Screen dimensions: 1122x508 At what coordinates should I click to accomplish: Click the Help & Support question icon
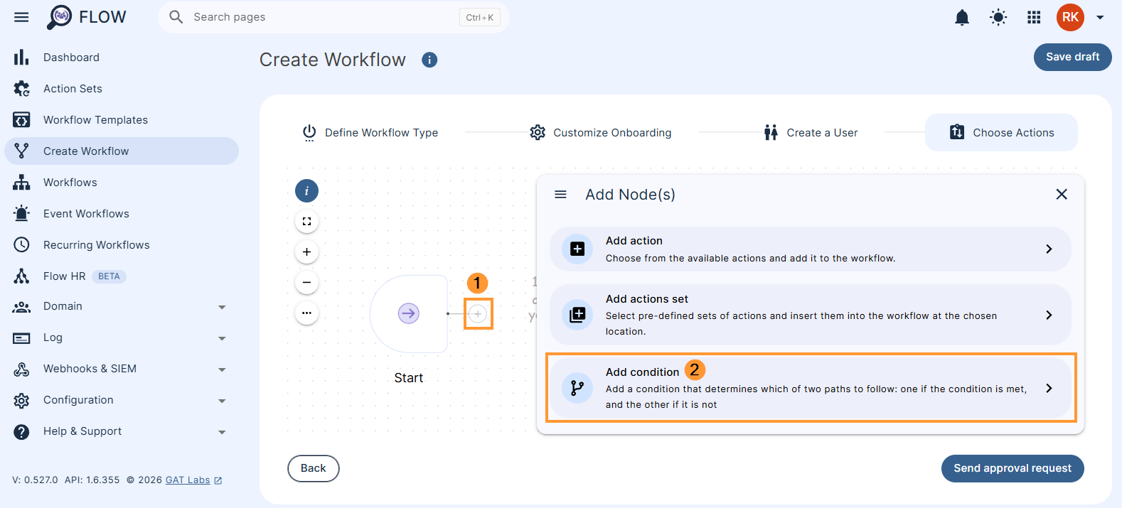point(21,431)
